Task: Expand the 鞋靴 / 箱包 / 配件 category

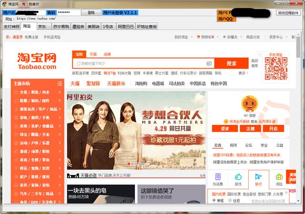Action: [x=38, y=101]
